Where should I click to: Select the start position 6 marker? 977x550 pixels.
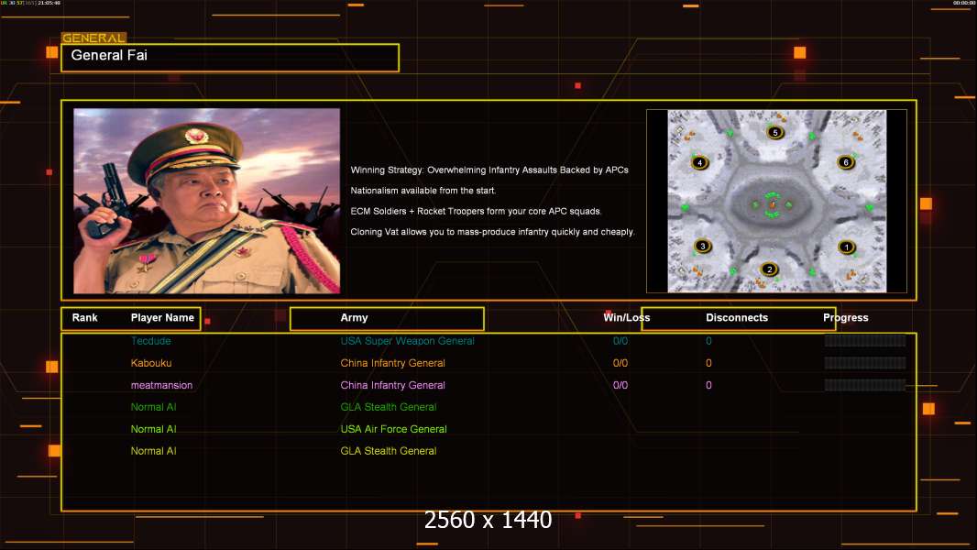[845, 162]
